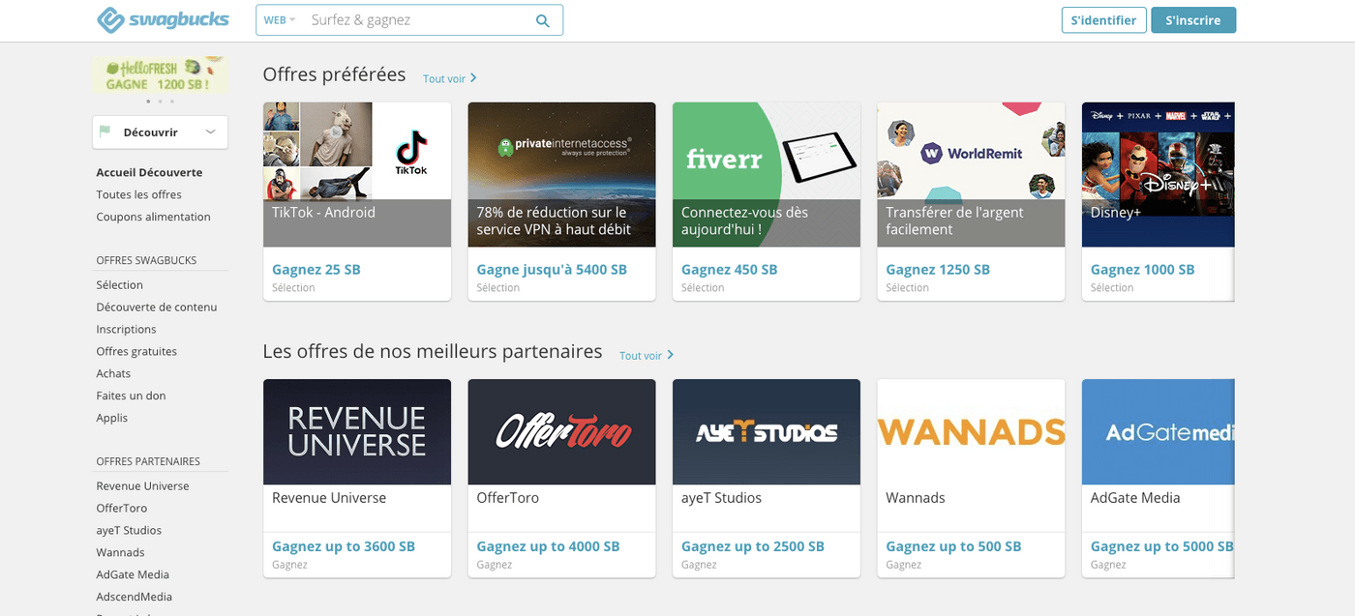The height and width of the screenshot is (616, 1355).
Task: Open the Private Internet Access VPN offer
Action: [561, 174]
